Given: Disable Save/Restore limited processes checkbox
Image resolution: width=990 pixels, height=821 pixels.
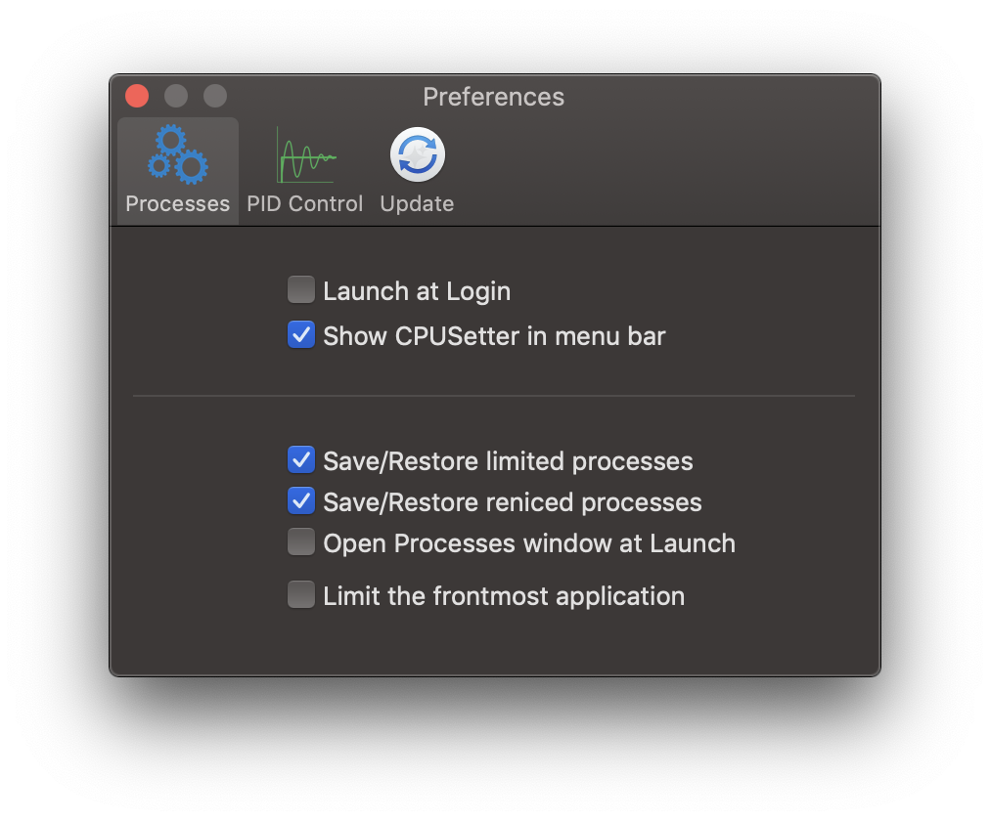Looking at the screenshot, I should pos(301,459).
